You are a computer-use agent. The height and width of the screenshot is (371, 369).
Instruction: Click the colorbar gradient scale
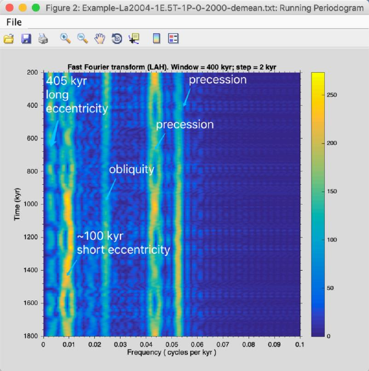click(318, 204)
